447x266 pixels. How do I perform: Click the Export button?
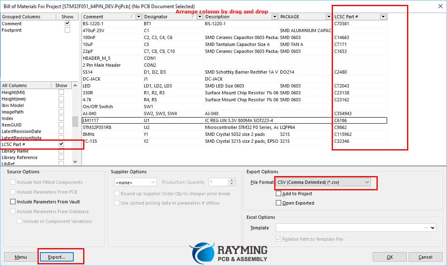click(57, 257)
